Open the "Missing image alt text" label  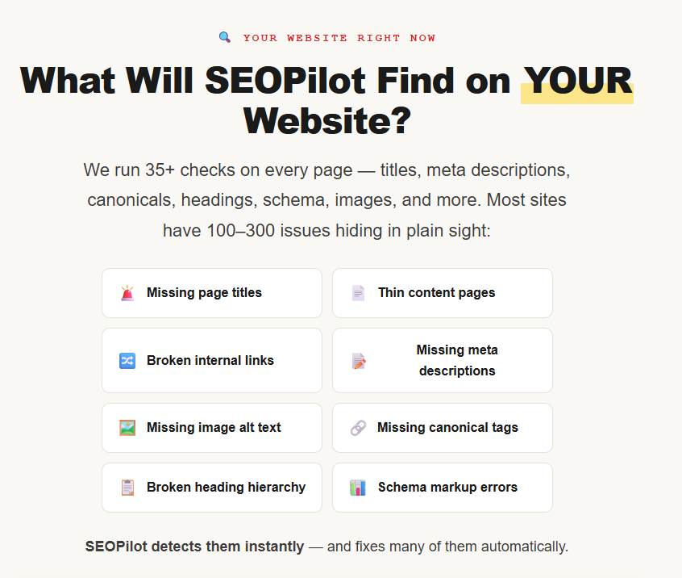tap(214, 428)
